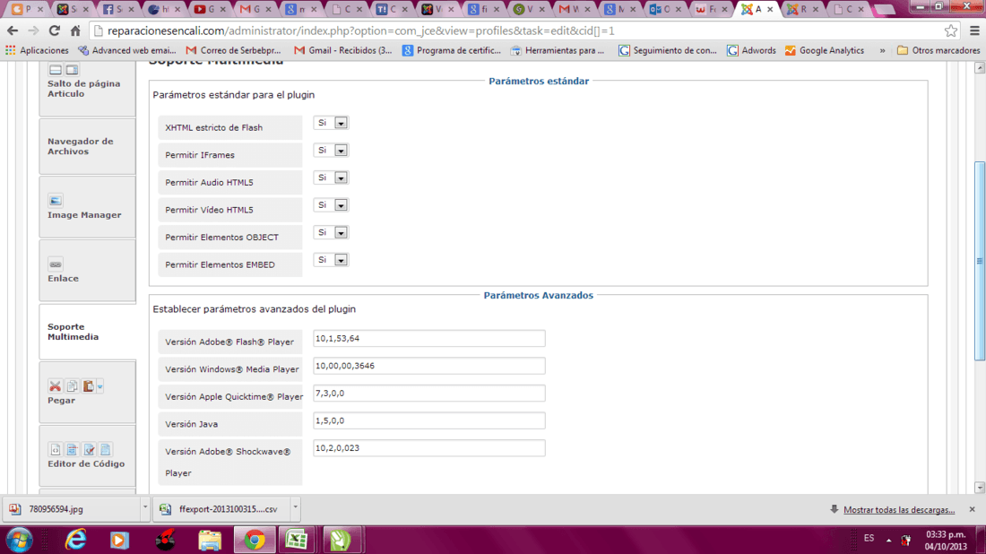Screen dimensions: 986x554
Task: Click the red cut X icon in Pegar
Action: [x=55, y=386]
